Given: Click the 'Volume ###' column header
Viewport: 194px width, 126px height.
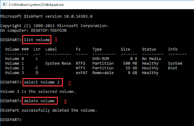Looking at the screenshot, I should tap(17, 49).
